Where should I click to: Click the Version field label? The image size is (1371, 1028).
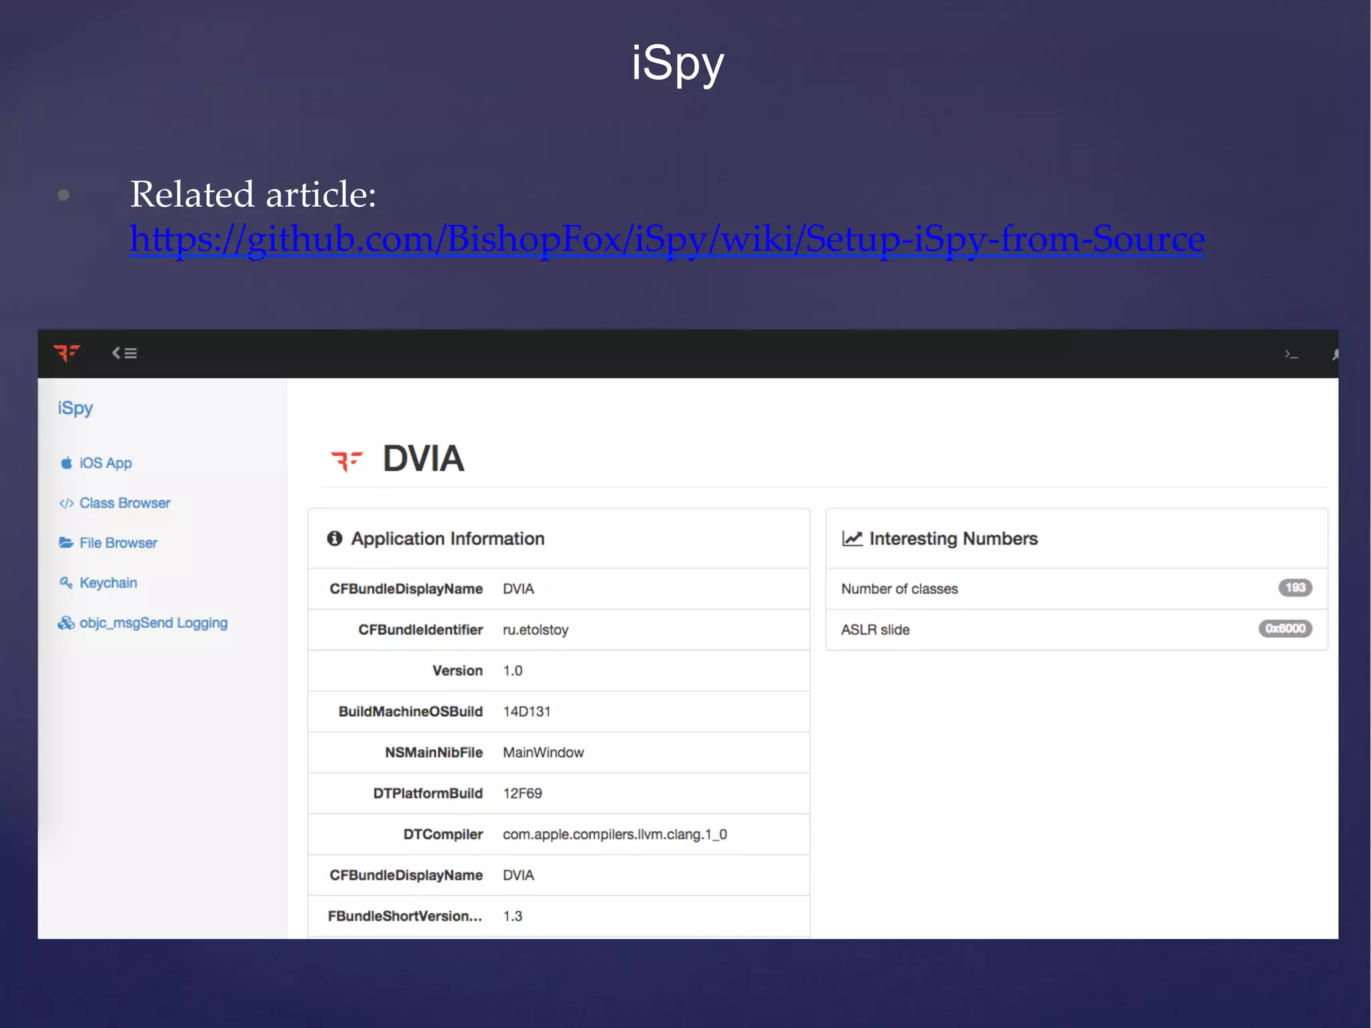click(457, 671)
